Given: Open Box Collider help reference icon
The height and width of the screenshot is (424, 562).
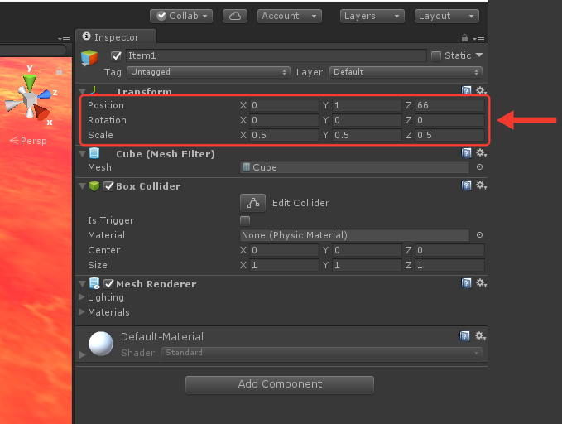Looking at the screenshot, I should click(x=466, y=185).
